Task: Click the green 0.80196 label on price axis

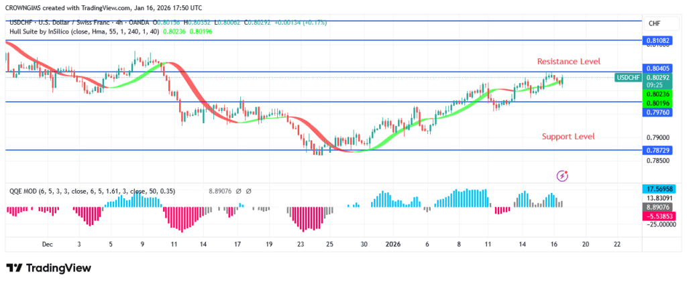Action: tap(657, 103)
